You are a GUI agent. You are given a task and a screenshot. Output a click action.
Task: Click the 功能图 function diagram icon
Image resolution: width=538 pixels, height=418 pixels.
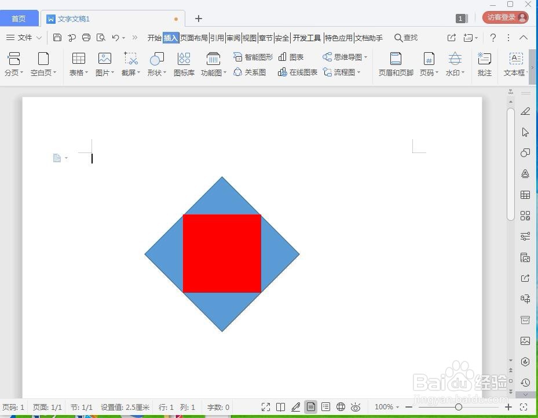click(x=213, y=59)
